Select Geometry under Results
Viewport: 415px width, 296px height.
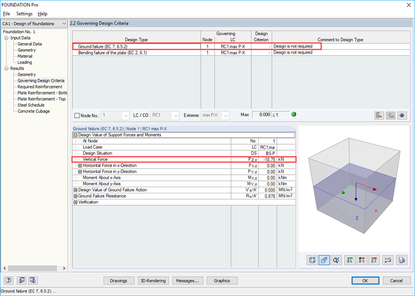[x=26, y=74]
